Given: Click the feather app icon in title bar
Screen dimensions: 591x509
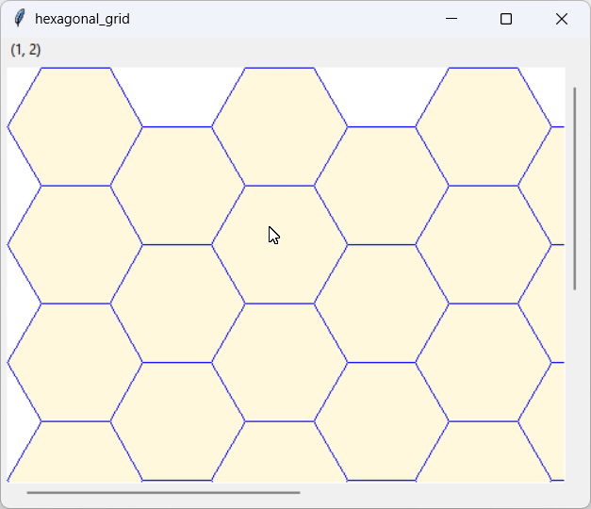Looking at the screenshot, I should click(19, 18).
